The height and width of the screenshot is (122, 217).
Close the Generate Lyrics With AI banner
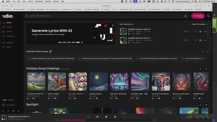point(113,25)
